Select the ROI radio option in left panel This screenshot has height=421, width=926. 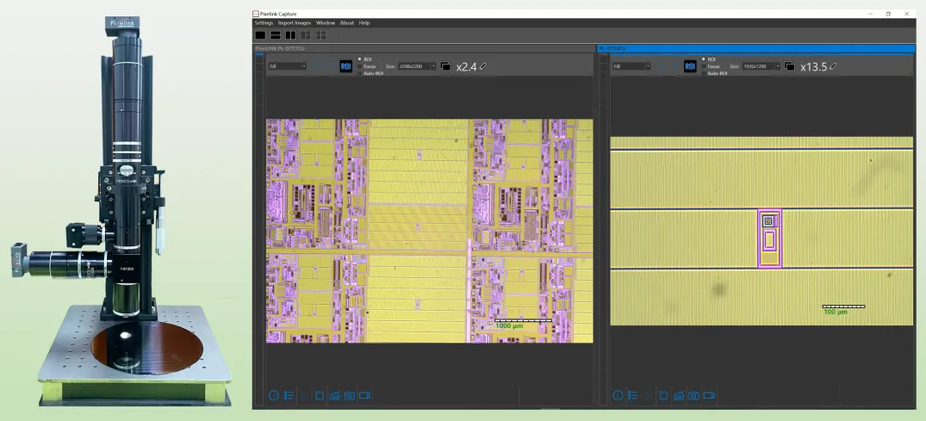[360, 59]
